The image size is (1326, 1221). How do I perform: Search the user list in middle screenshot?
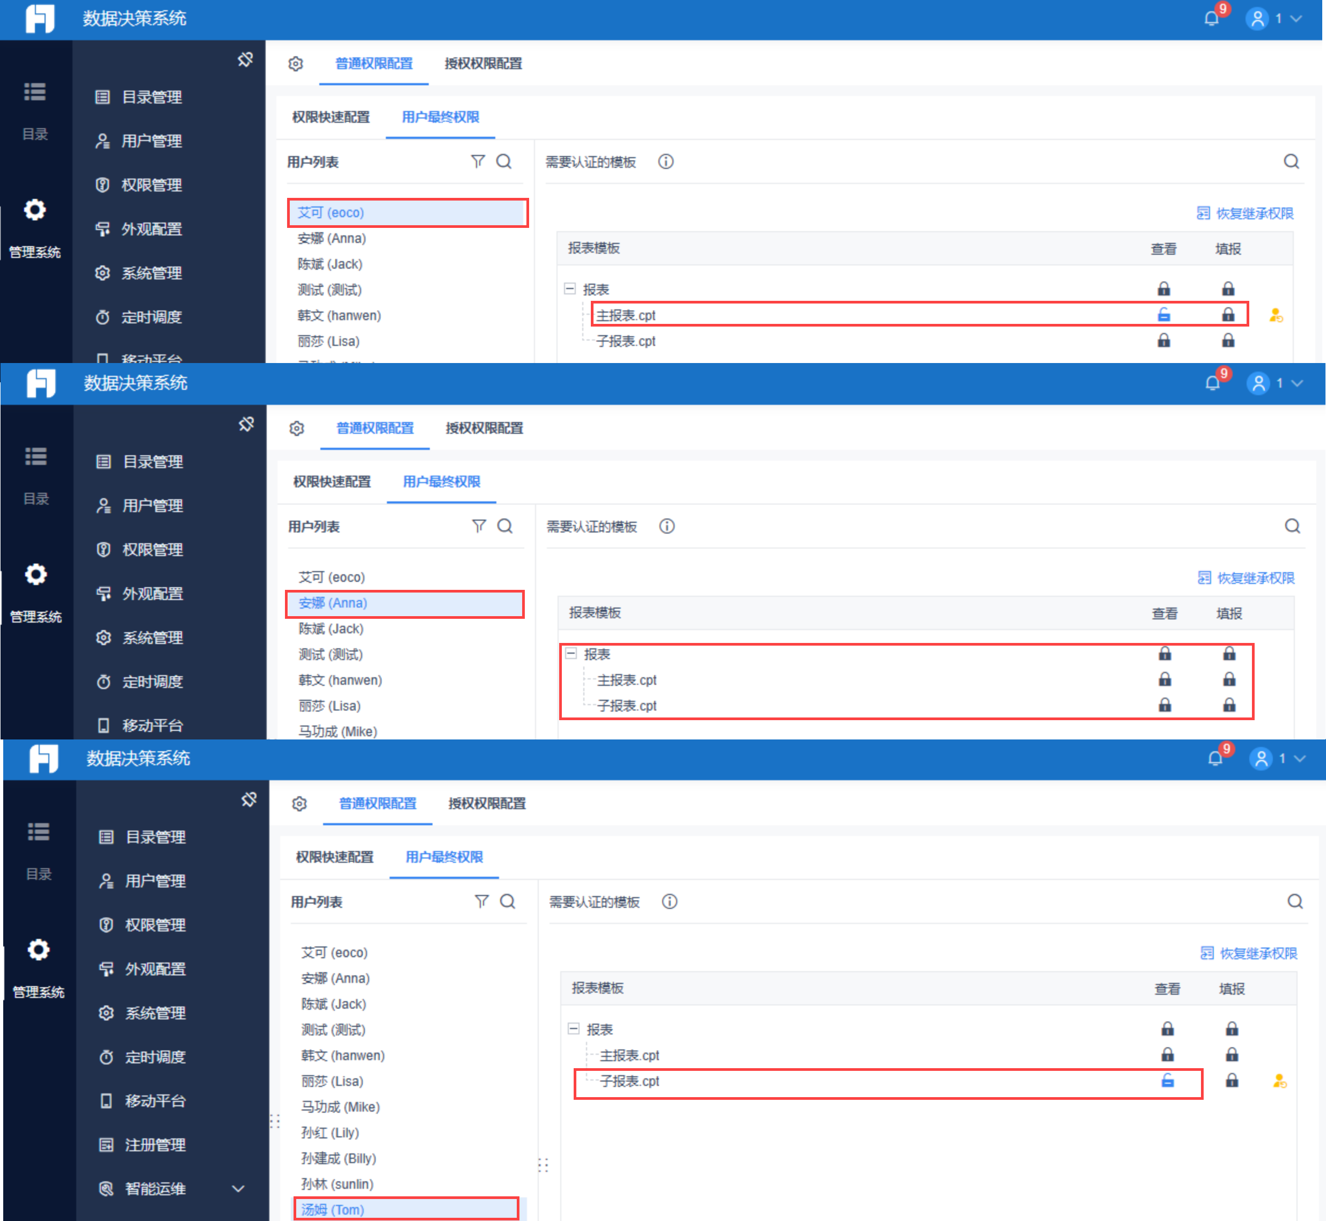click(x=506, y=527)
